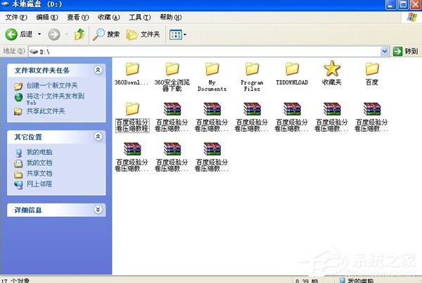Collapse the 文件和文件夹任务 panel
The image size is (422, 283).
[x=98, y=70]
